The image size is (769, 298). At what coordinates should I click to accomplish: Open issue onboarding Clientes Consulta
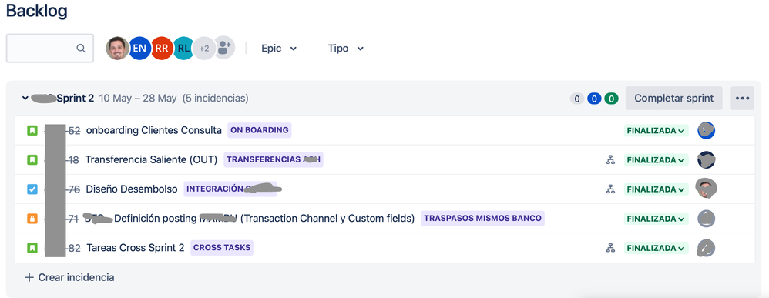(x=154, y=130)
